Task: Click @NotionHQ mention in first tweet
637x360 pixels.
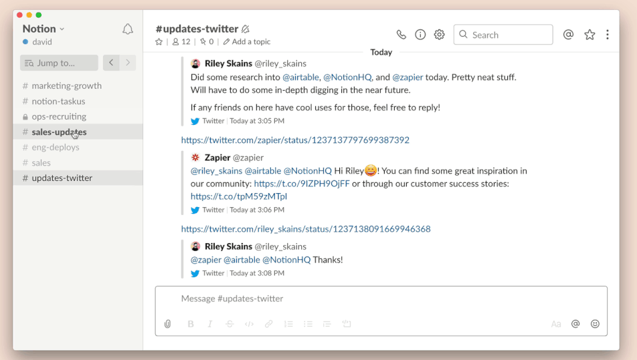Action: pos(347,77)
